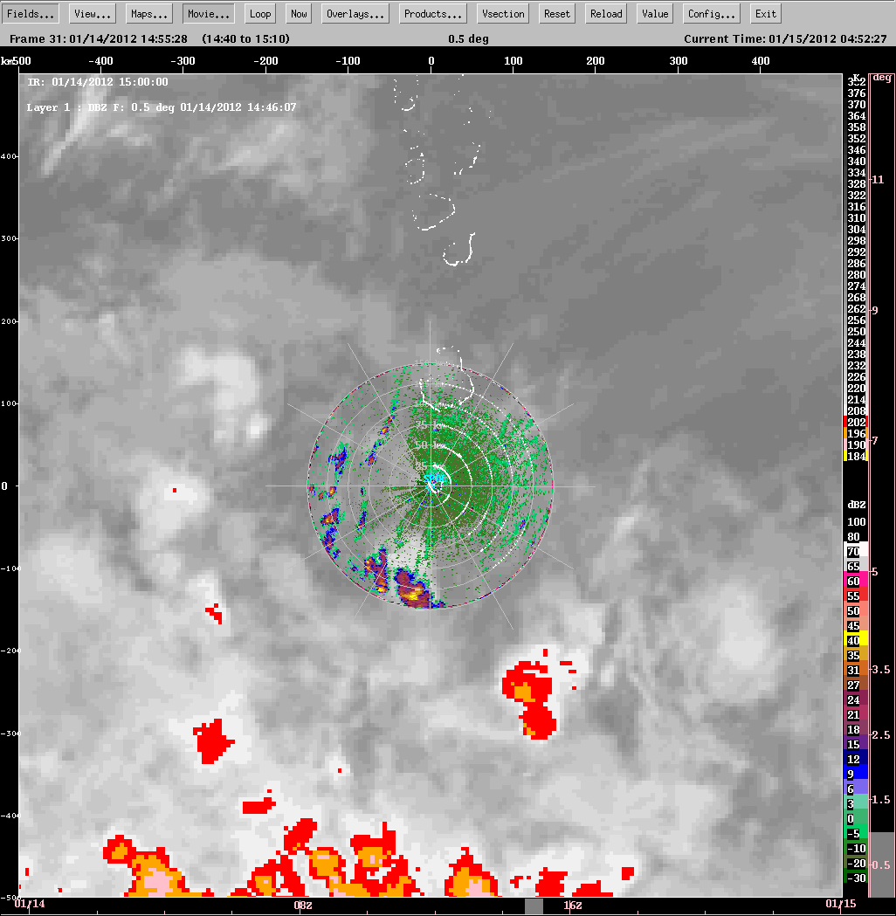The image size is (896, 916).
Task: Click the 08Z label on the timeline
Action: (x=303, y=906)
